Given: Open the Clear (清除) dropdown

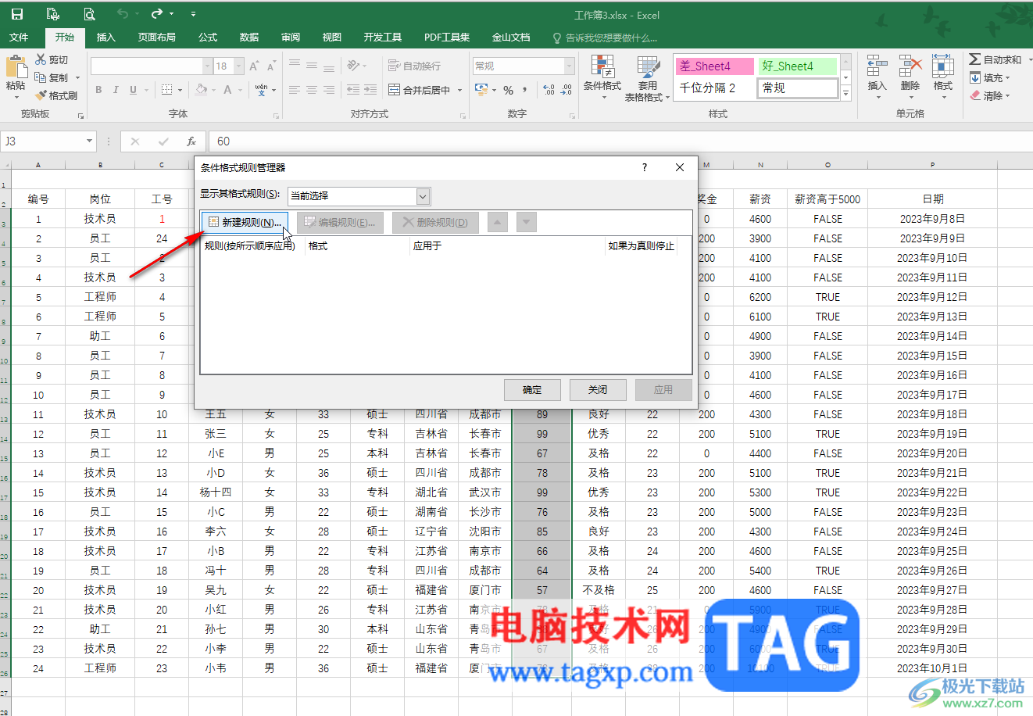Looking at the screenshot, I should tap(989, 95).
